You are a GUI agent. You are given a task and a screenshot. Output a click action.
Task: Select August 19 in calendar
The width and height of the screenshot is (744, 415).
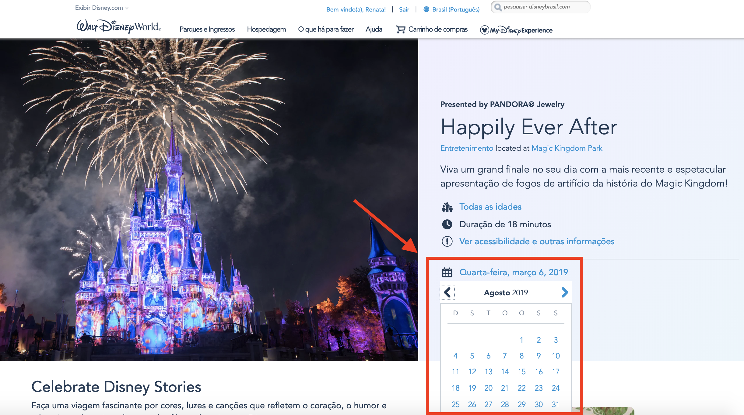(472, 388)
